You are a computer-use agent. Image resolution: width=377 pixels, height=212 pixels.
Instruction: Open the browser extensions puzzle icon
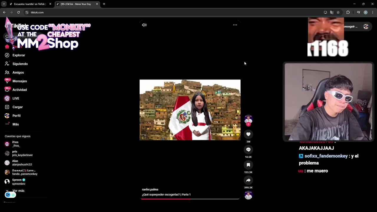point(348,12)
